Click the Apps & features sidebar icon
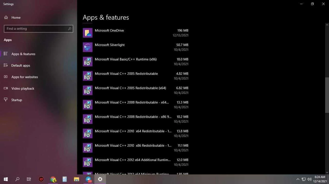The image size is (329, 184). pyautogui.click(x=6, y=54)
